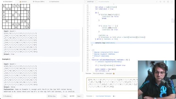Open the help icon dropdown next to testcases

pyautogui.click(x=114, y=96)
